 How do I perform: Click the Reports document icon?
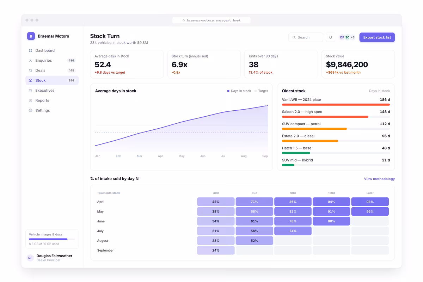(30, 100)
